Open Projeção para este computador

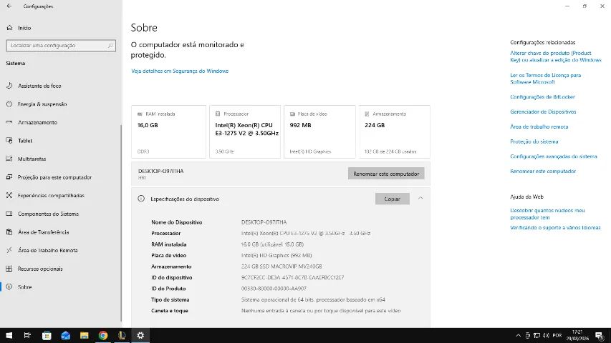point(54,177)
